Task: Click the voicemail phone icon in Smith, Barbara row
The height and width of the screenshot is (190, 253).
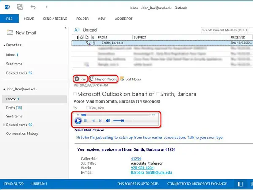Action: [89, 43]
